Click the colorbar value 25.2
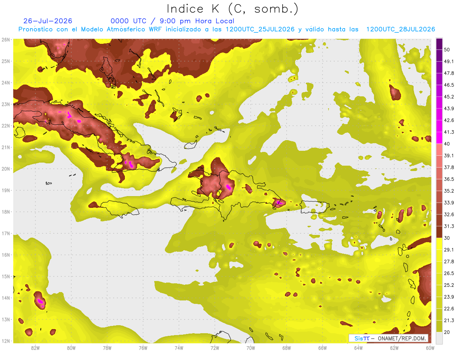457x353 pixels. click(449, 285)
